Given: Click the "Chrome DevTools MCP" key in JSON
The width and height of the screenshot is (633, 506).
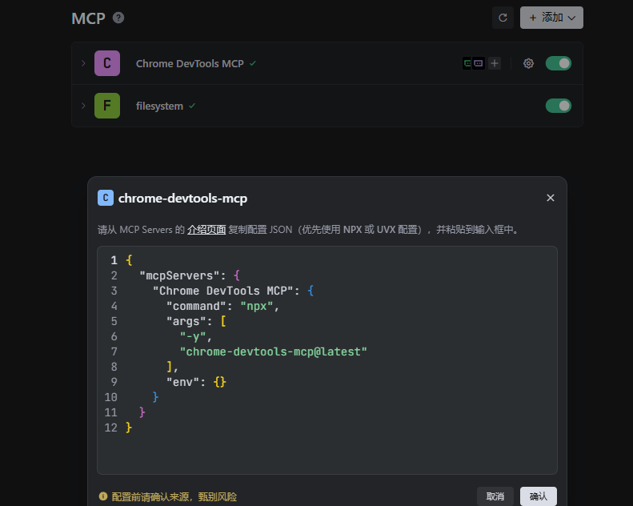Looking at the screenshot, I should [223, 291].
